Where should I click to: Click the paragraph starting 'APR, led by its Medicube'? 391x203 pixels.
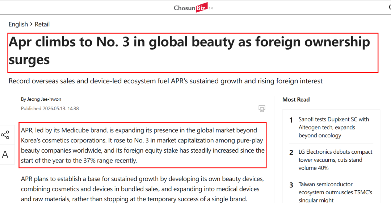click(x=143, y=145)
